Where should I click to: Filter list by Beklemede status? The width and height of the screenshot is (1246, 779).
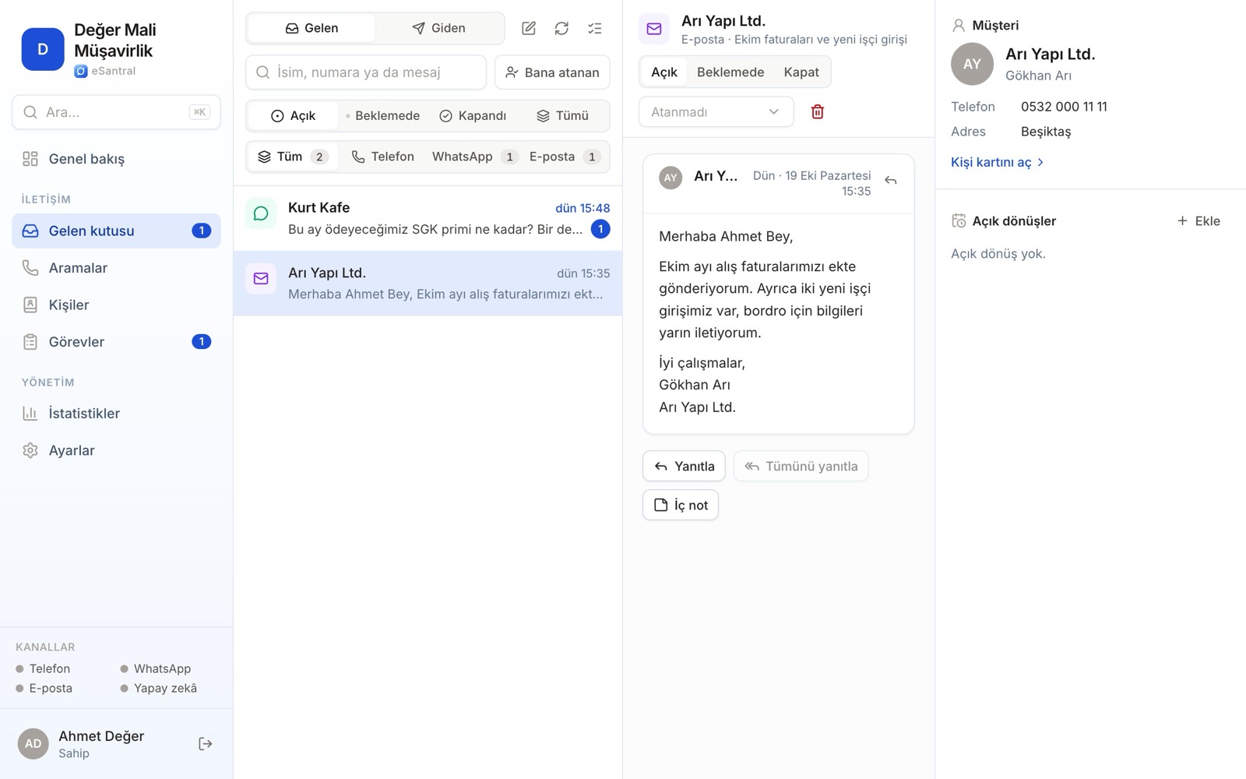click(x=382, y=115)
